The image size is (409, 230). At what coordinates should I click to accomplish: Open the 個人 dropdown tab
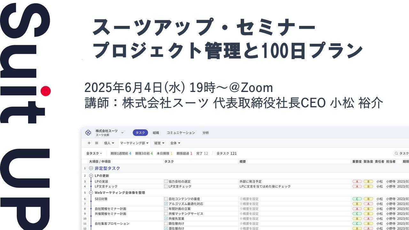click(109, 143)
